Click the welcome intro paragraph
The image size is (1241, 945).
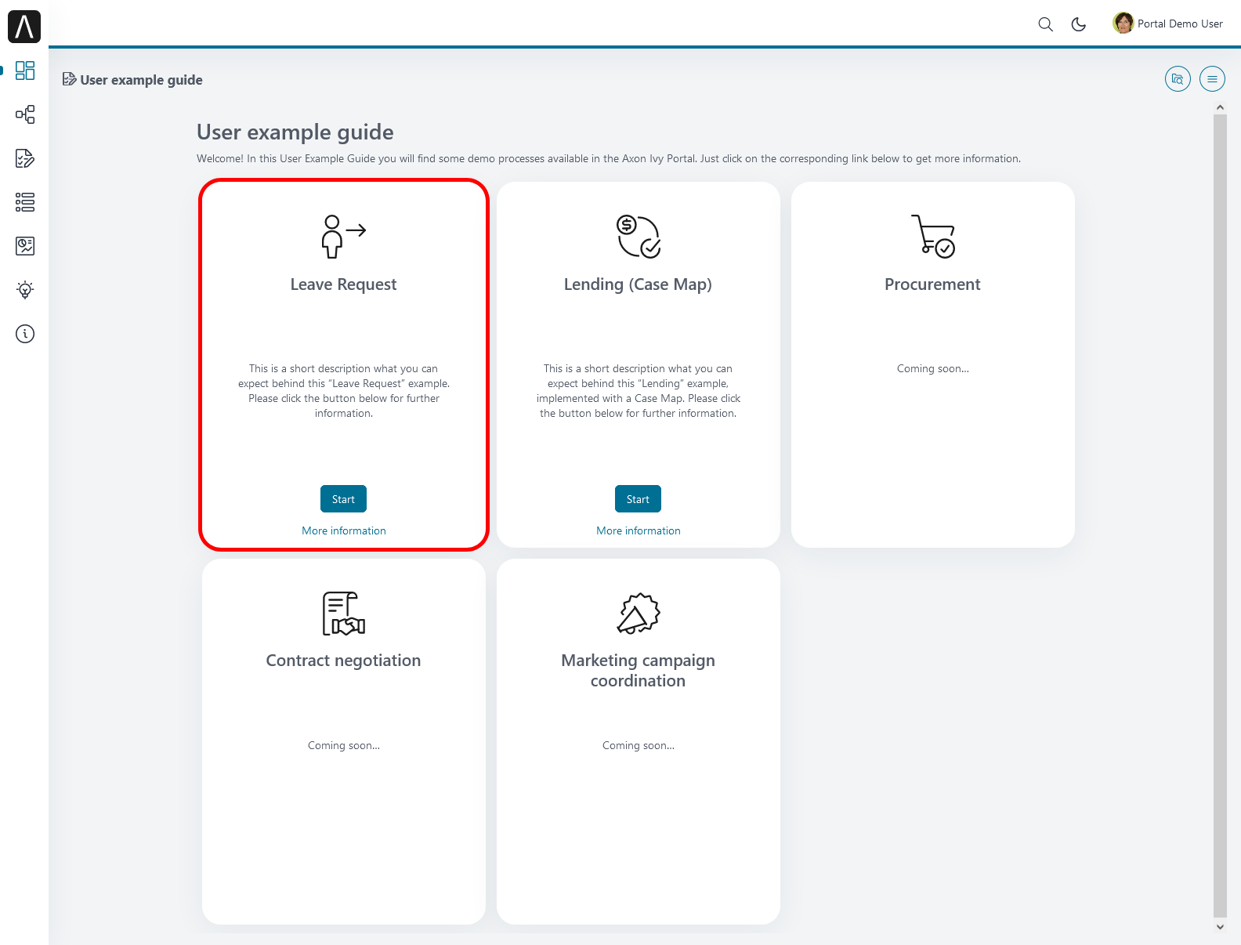pos(609,158)
